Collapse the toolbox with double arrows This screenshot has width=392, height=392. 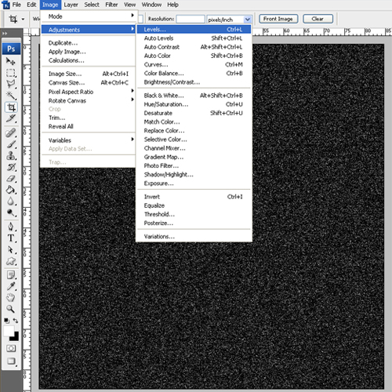click(x=5, y=34)
